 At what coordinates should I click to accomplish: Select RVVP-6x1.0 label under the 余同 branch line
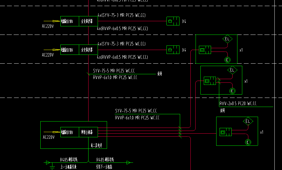115,78
